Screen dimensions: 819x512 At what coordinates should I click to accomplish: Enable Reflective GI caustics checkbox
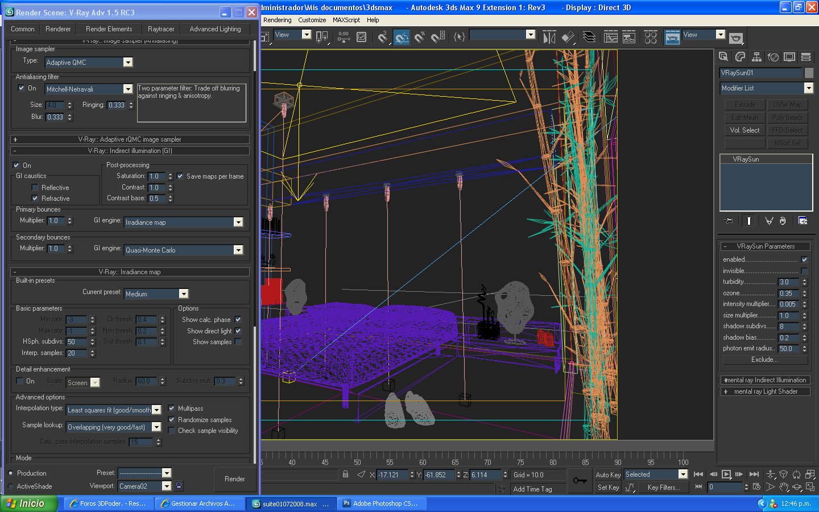[x=35, y=188]
